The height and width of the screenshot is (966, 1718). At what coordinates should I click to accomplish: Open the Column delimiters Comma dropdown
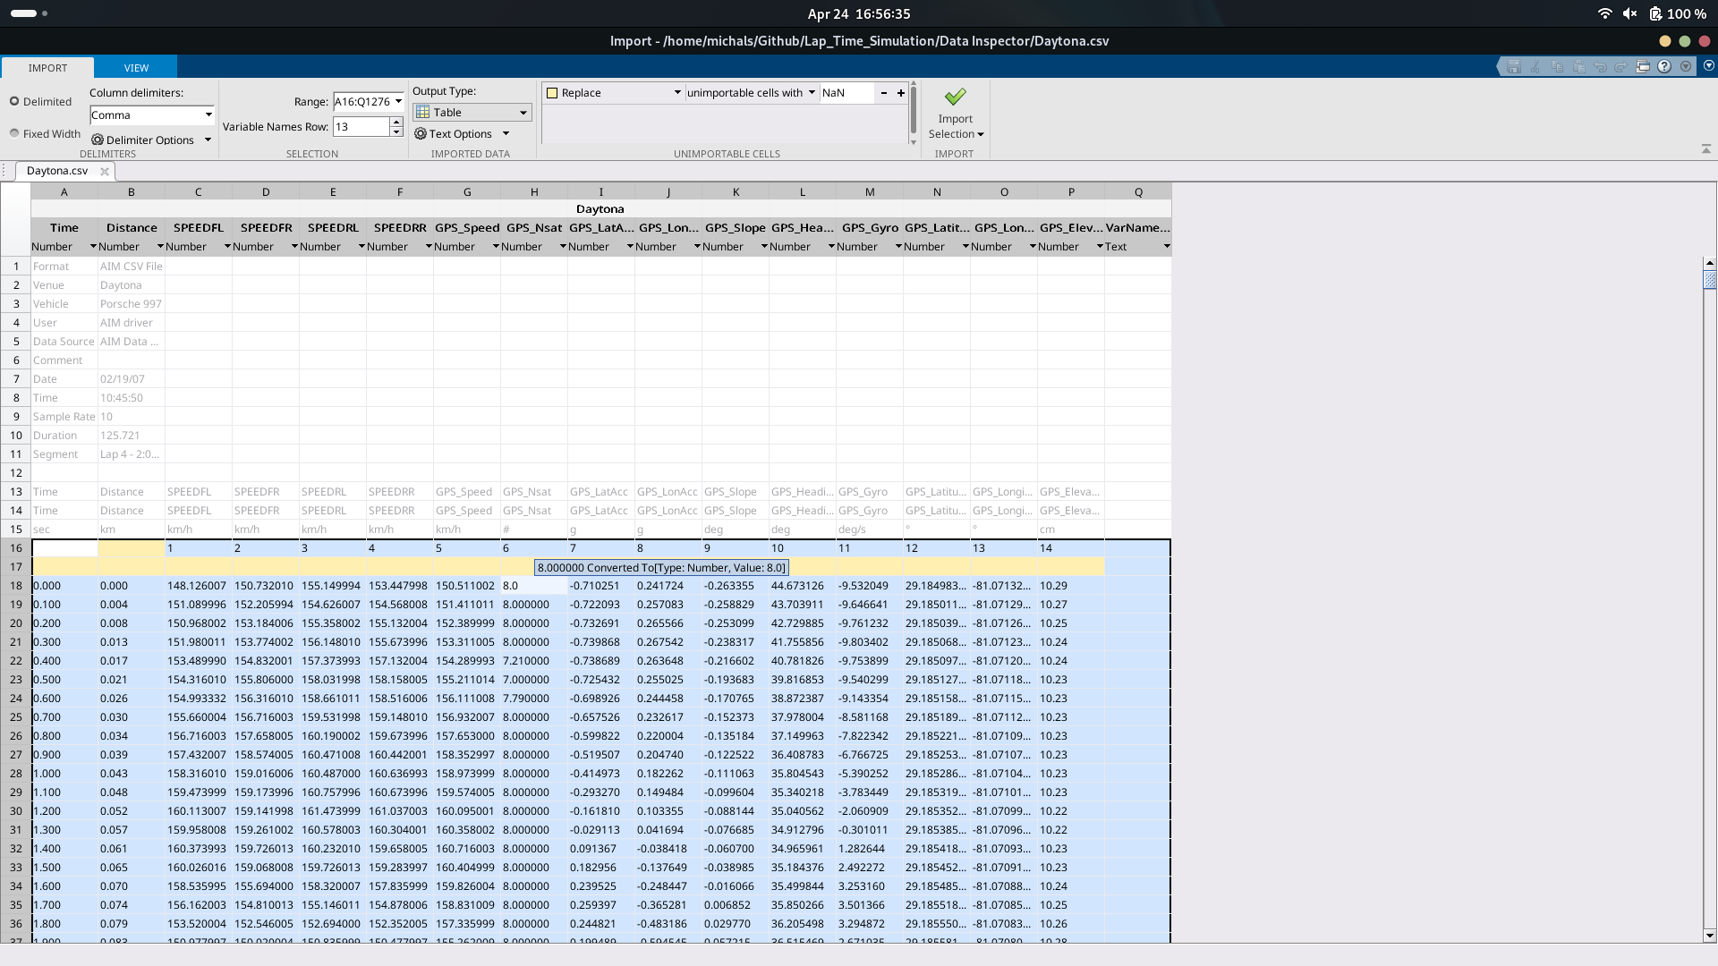point(208,114)
